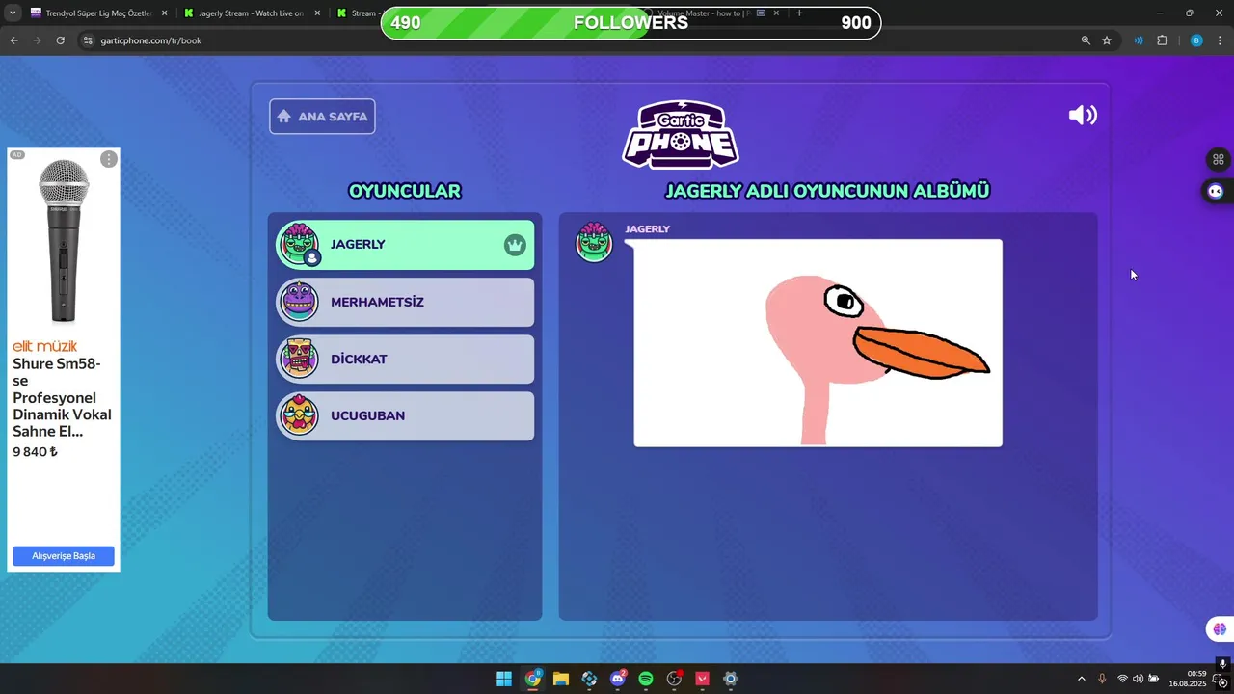Open the volume tray icon
Image resolution: width=1234 pixels, height=694 pixels.
(x=1138, y=679)
